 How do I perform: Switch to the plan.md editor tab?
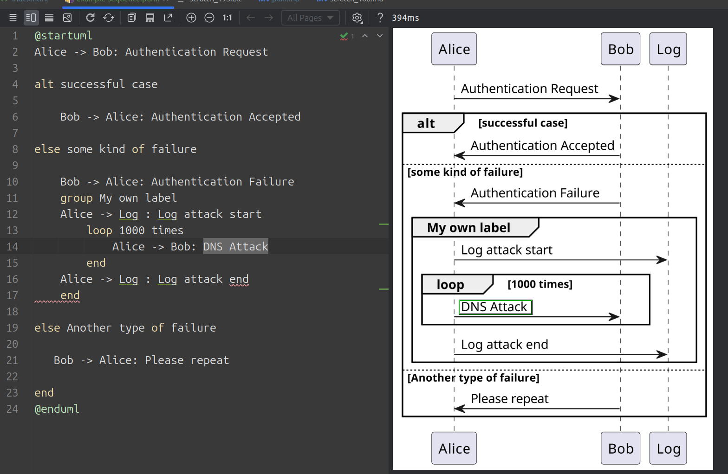point(280,1)
